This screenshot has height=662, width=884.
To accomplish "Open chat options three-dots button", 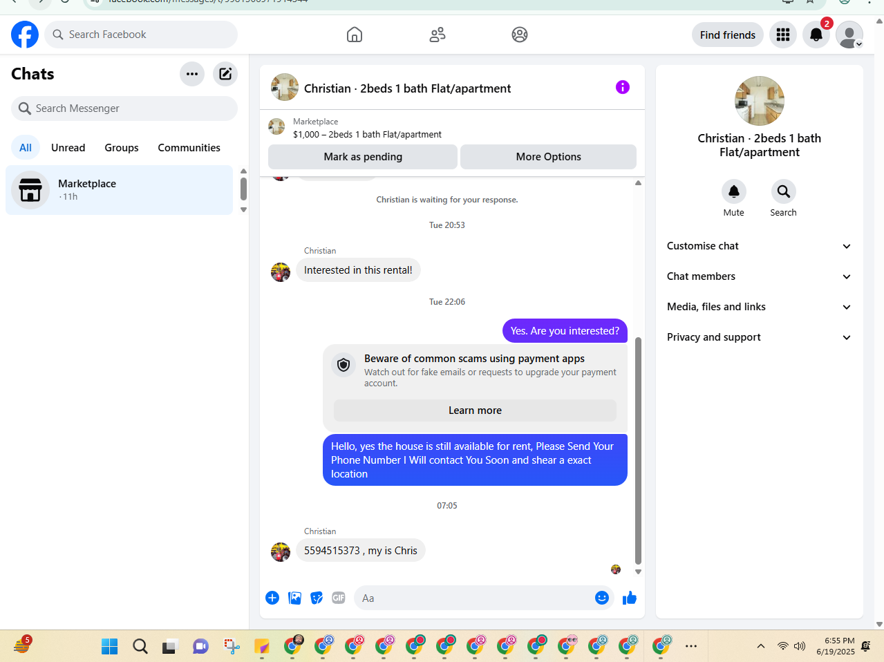I will 192,74.
